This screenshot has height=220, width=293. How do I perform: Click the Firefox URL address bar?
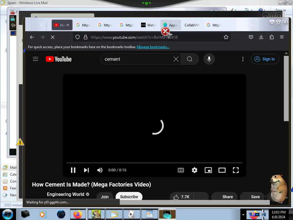pos(152,37)
